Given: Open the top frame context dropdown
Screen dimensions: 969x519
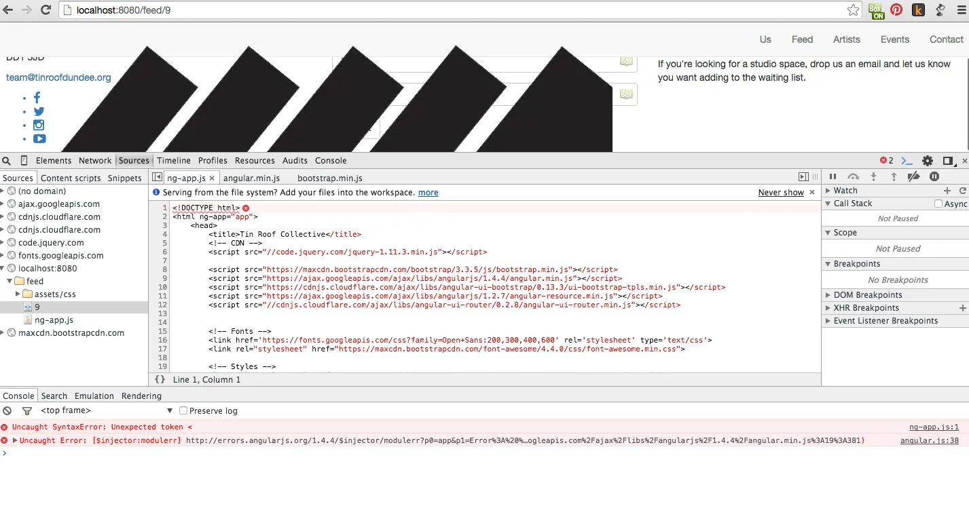Looking at the screenshot, I should tap(107, 411).
